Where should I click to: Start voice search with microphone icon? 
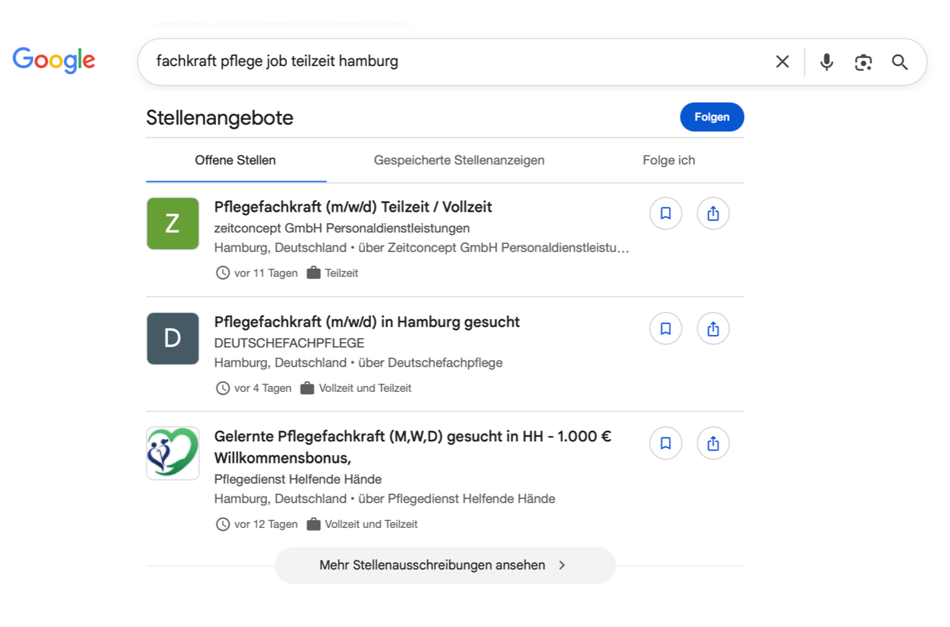pos(827,62)
